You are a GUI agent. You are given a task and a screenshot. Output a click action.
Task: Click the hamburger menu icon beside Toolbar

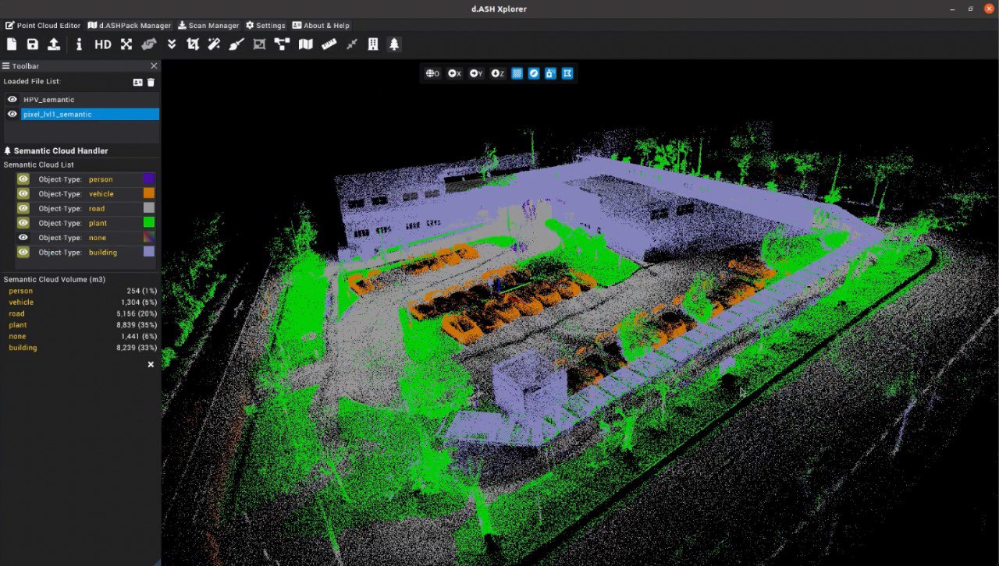(x=6, y=66)
